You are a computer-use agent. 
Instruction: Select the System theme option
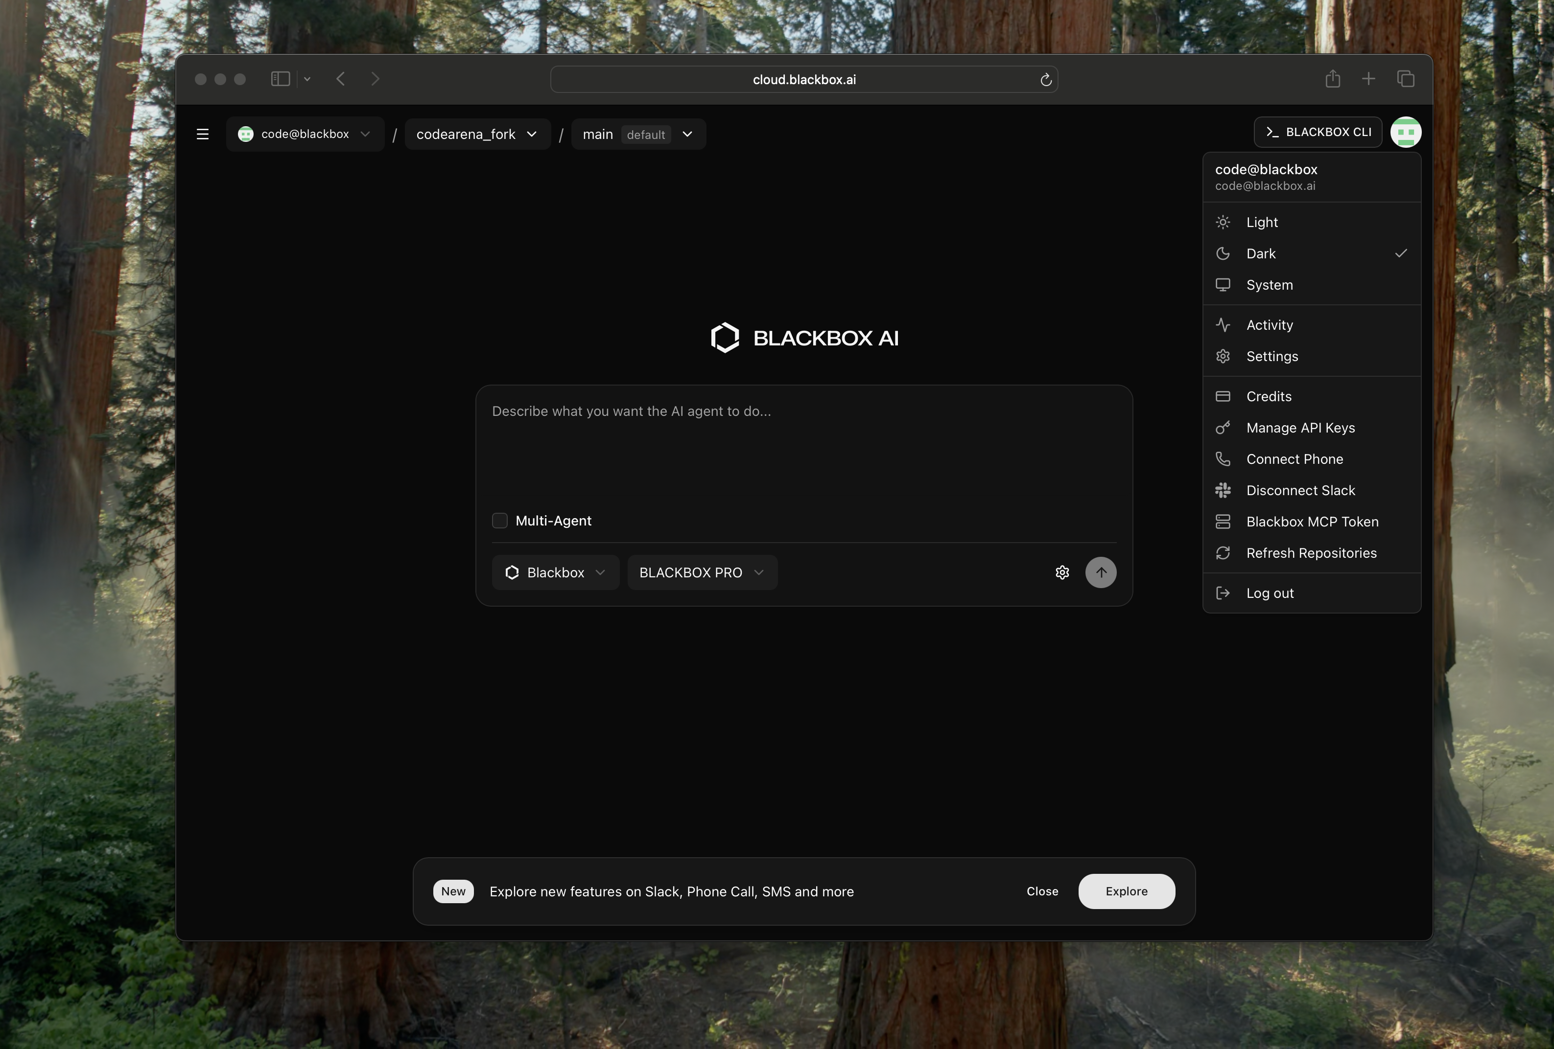click(x=1269, y=285)
